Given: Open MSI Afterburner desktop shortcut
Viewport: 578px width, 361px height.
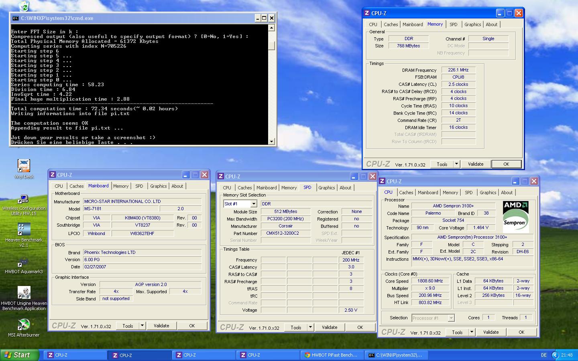Looking at the screenshot, I should click(x=24, y=328).
